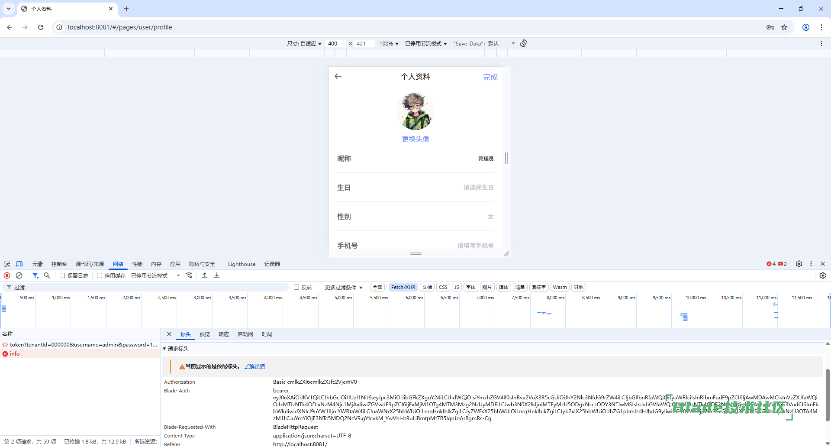Toggle the JS request type filter
This screenshot has height=447, width=831.
pos(457,287)
